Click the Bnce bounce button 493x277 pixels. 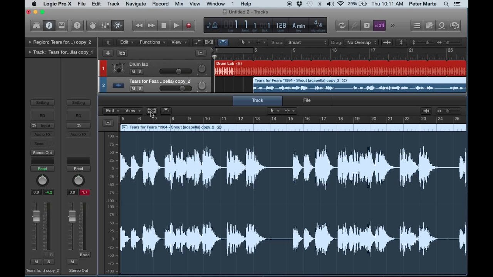pyautogui.click(x=85, y=255)
